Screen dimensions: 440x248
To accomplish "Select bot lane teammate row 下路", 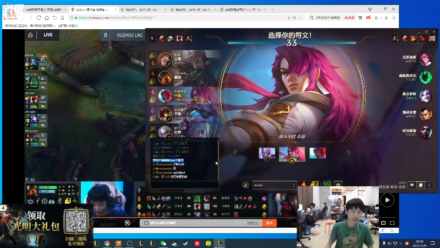I will [185, 114].
